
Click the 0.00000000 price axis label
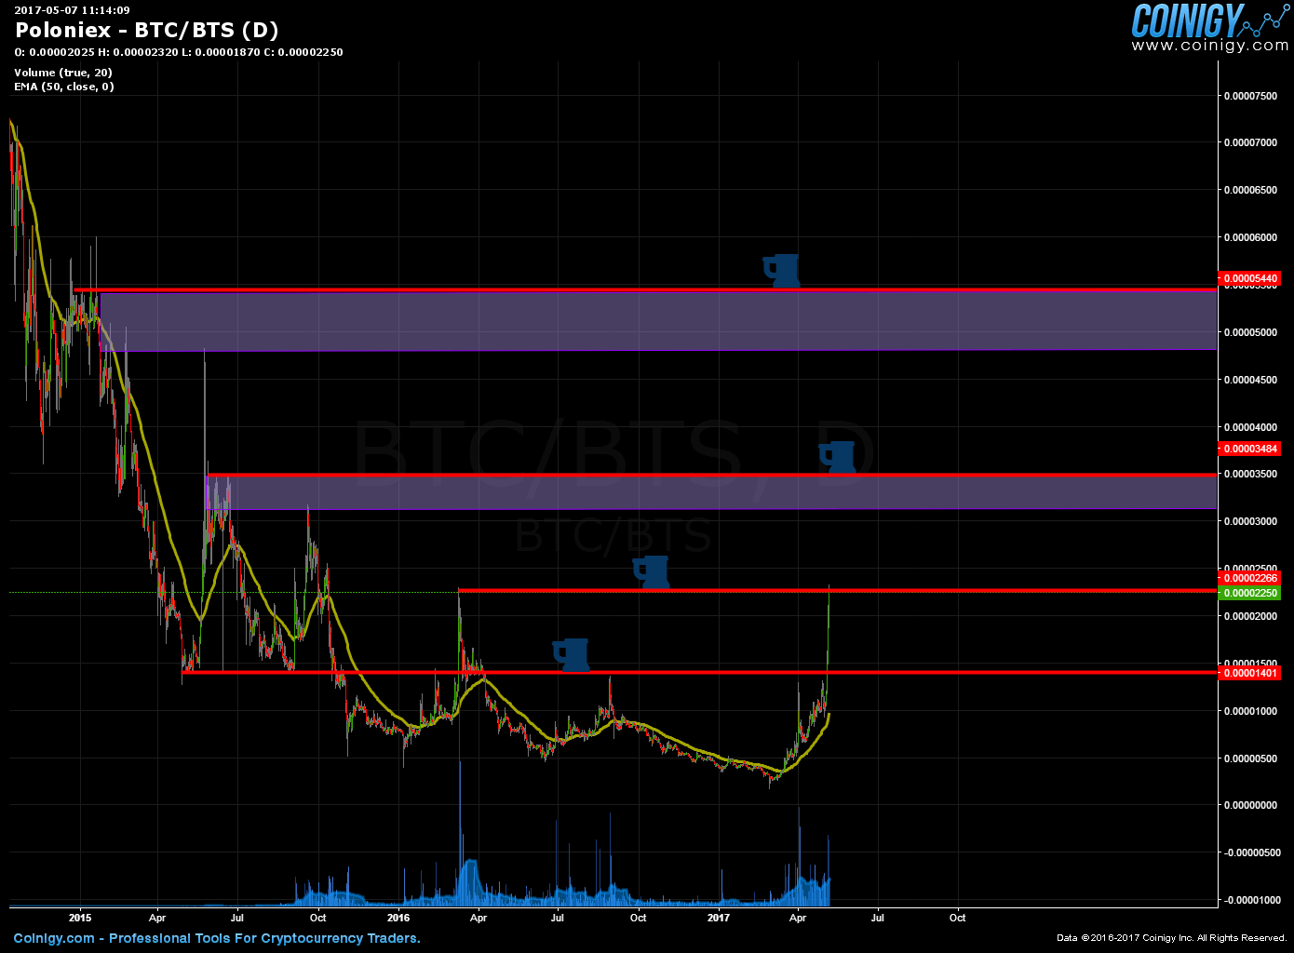1249,805
